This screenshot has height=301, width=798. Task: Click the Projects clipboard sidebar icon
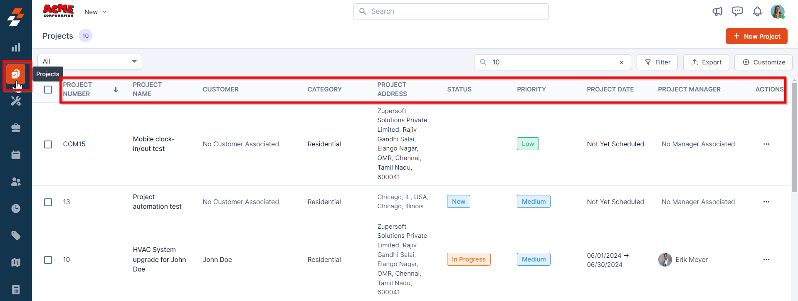point(16,74)
